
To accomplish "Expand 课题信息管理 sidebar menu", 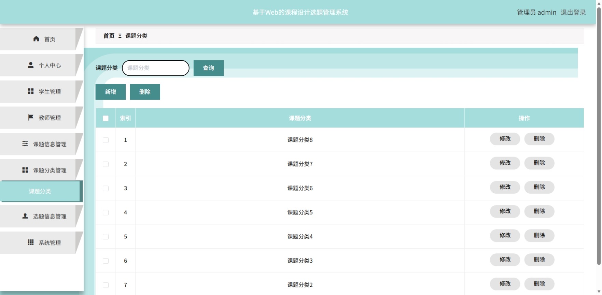I will (41, 144).
